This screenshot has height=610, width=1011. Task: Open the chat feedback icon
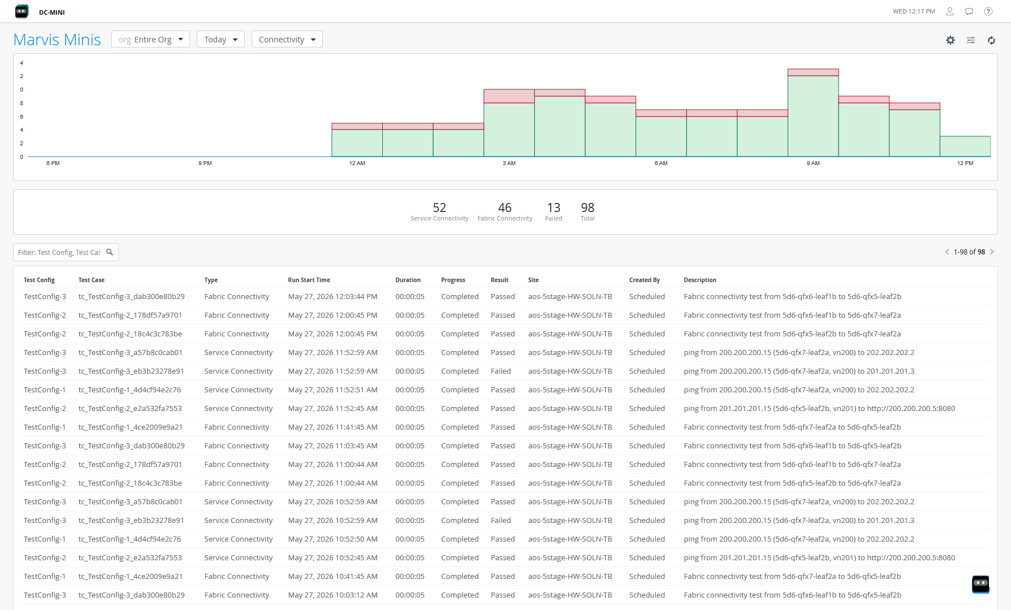click(969, 11)
